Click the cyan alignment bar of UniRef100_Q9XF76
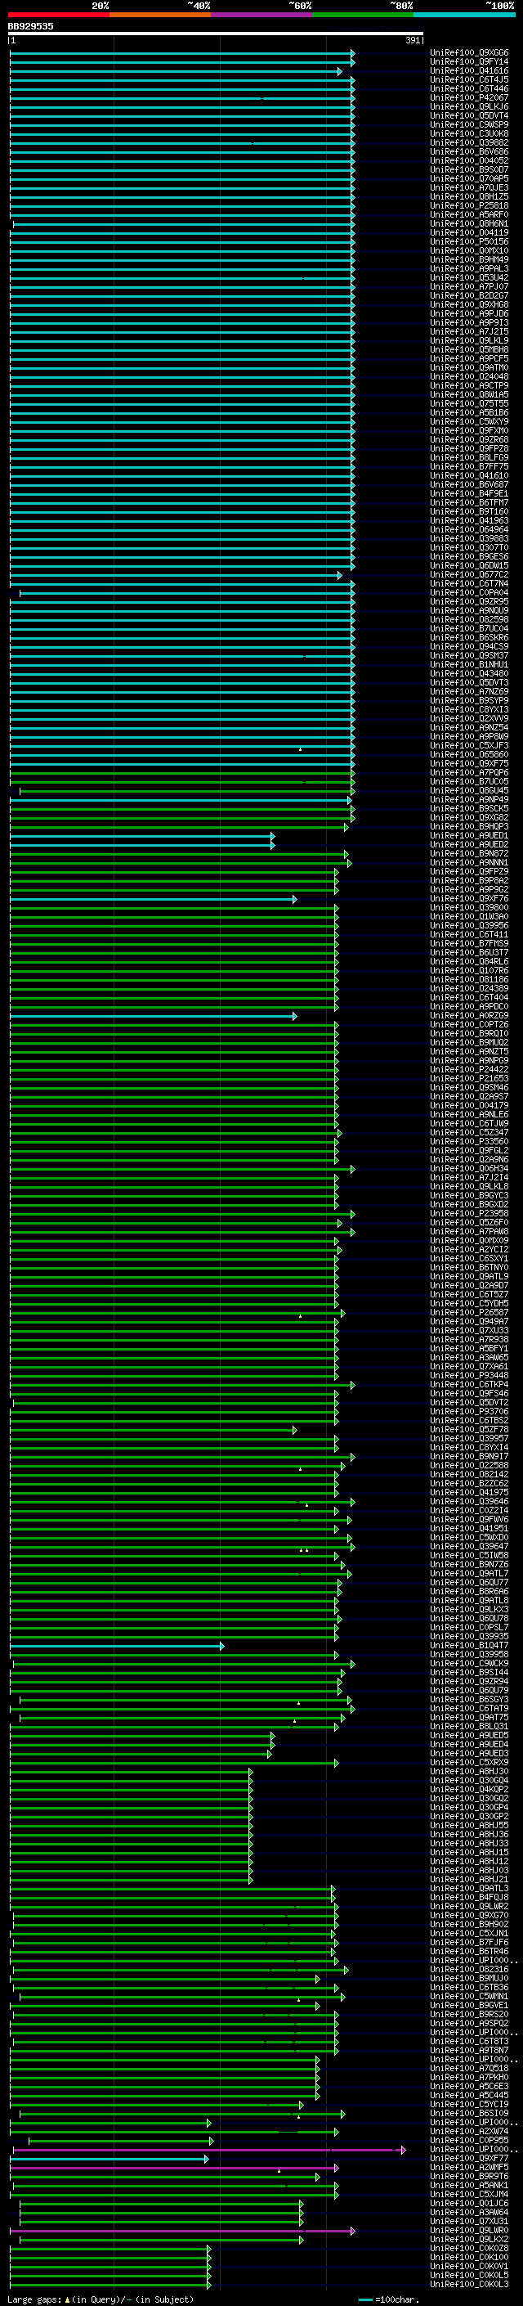This screenshot has width=523, height=2306. pyautogui.click(x=153, y=899)
